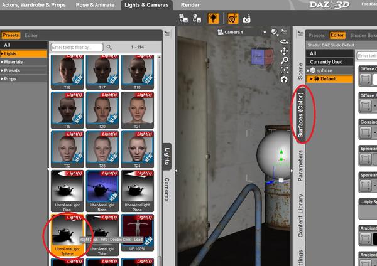
Task: Select the UberAreaLight Disc preset
Action: coord(67,191)
